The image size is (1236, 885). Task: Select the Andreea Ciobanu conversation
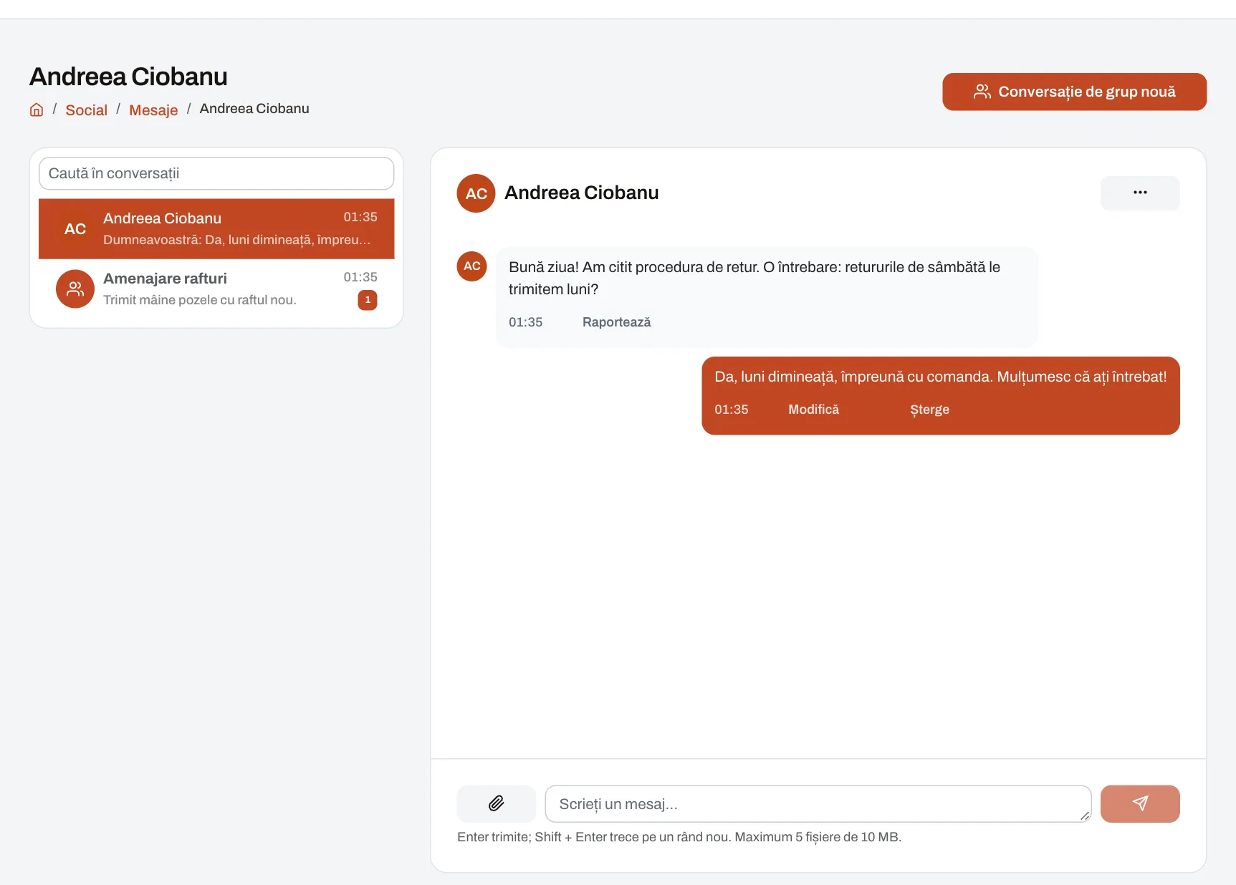(216, 229)
